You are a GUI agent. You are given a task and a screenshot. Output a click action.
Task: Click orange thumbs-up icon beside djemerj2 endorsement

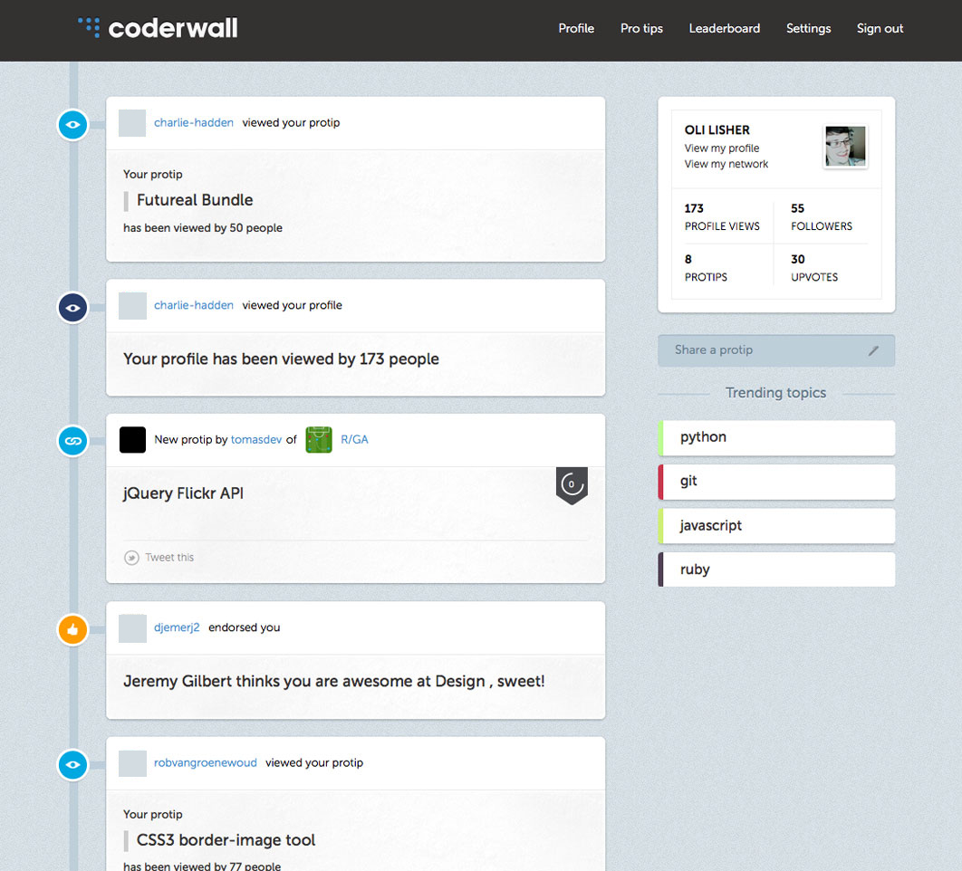click(73, 629)
